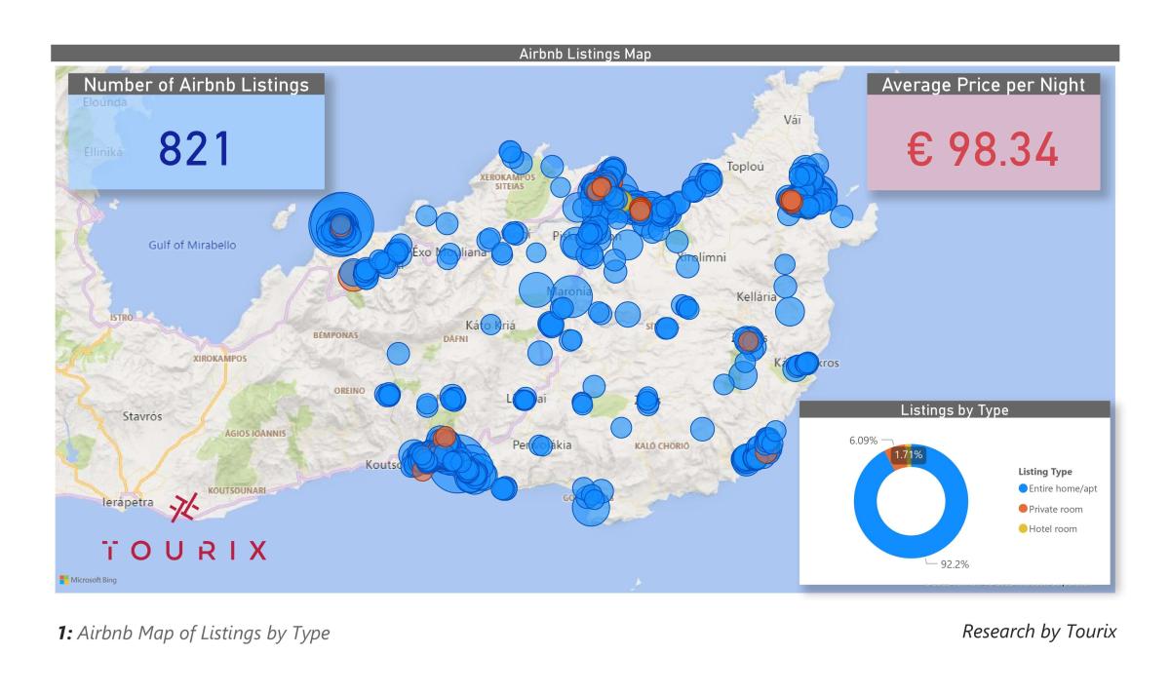Click the Microsoft Bing logo
This screenshot has height=694, width=1170.
tap(89, 580)
